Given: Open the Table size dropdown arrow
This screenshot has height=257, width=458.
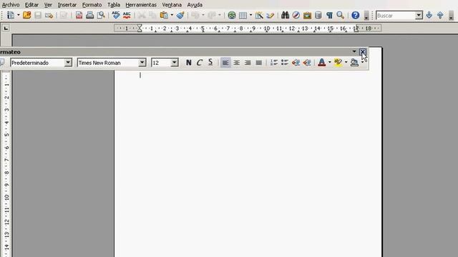Looking at the screenshot, I should 250,15.
